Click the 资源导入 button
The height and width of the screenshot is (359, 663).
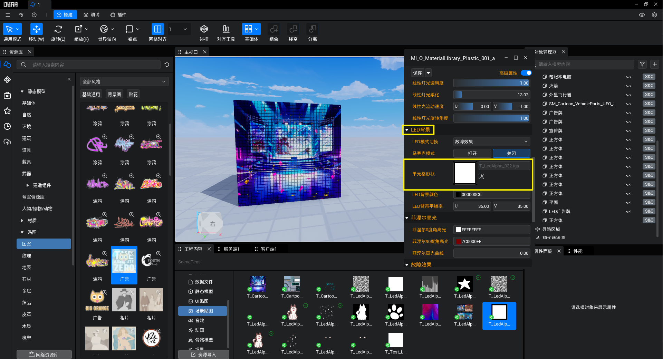pos(204,355)
